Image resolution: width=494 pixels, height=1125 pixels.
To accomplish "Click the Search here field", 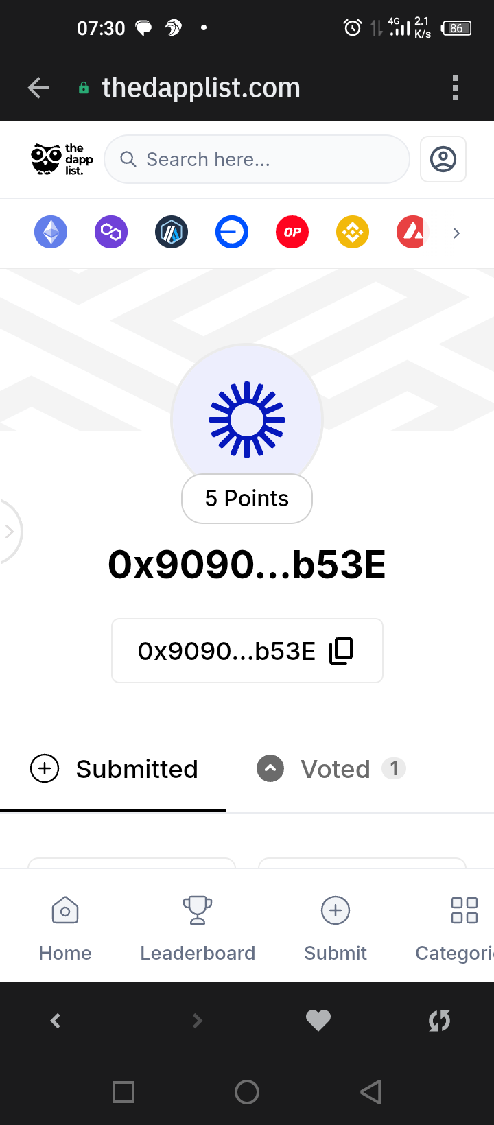I will [x=257, y=159].
